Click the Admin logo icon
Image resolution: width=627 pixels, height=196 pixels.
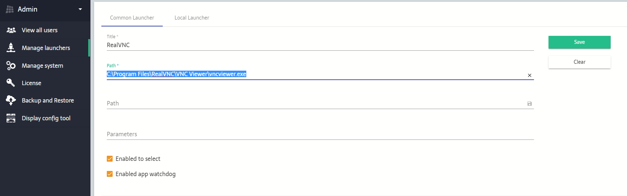(x=10, y=9)
